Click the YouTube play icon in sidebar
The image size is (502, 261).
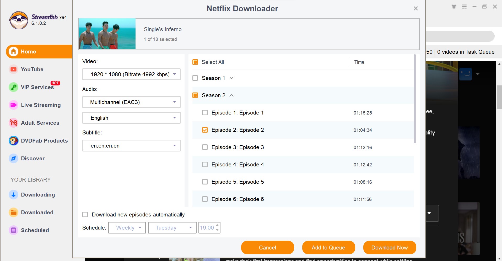(x=13, y=69)
